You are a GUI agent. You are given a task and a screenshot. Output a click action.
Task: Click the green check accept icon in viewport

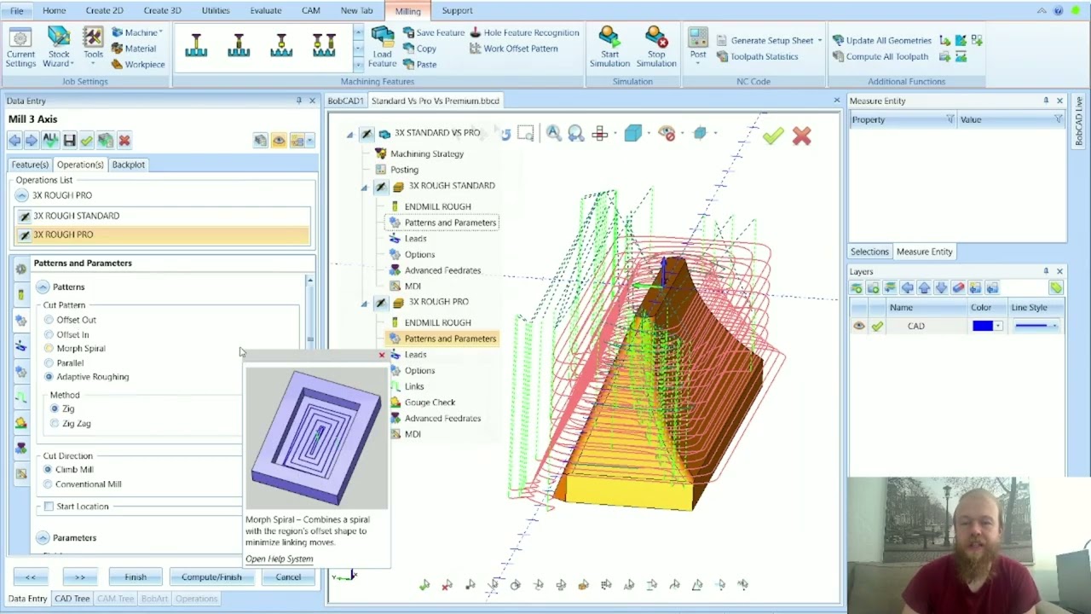click(x=773, y=136)
